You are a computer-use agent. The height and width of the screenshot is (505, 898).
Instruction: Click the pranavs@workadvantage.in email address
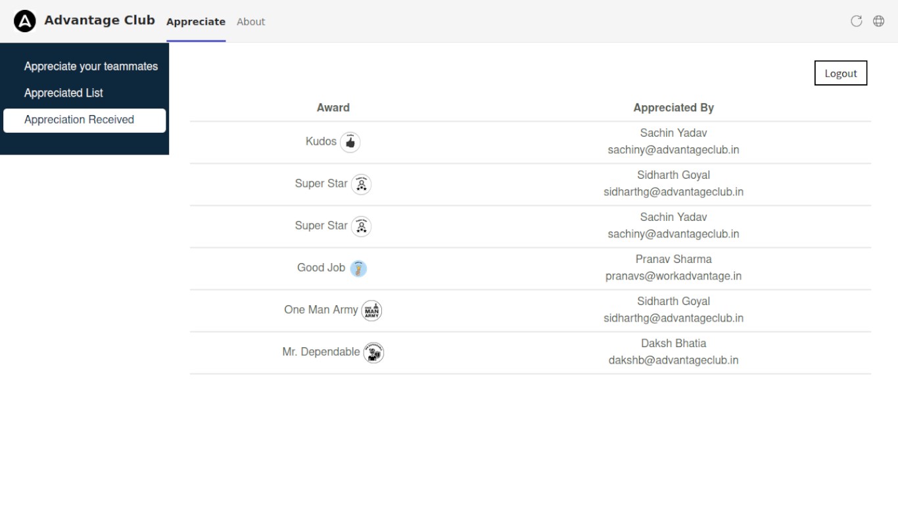[x=673, y=276]
